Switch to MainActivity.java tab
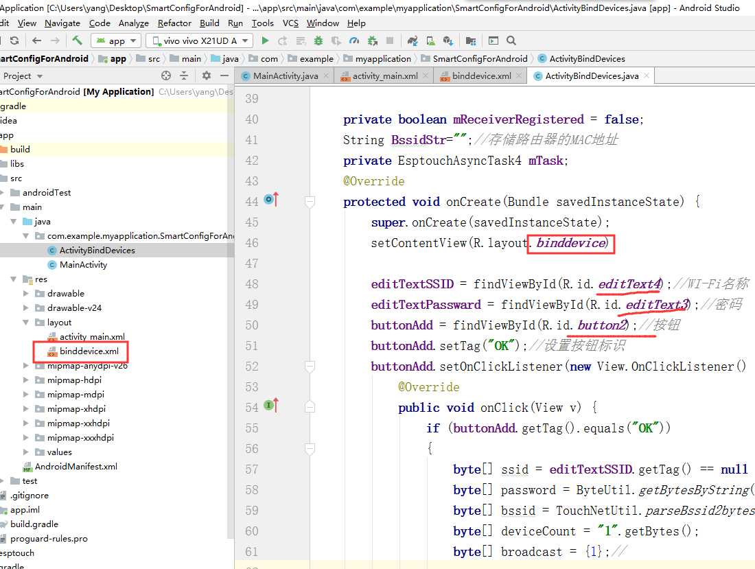The height and width of the screenshot is (569, 755). (286, 76)
